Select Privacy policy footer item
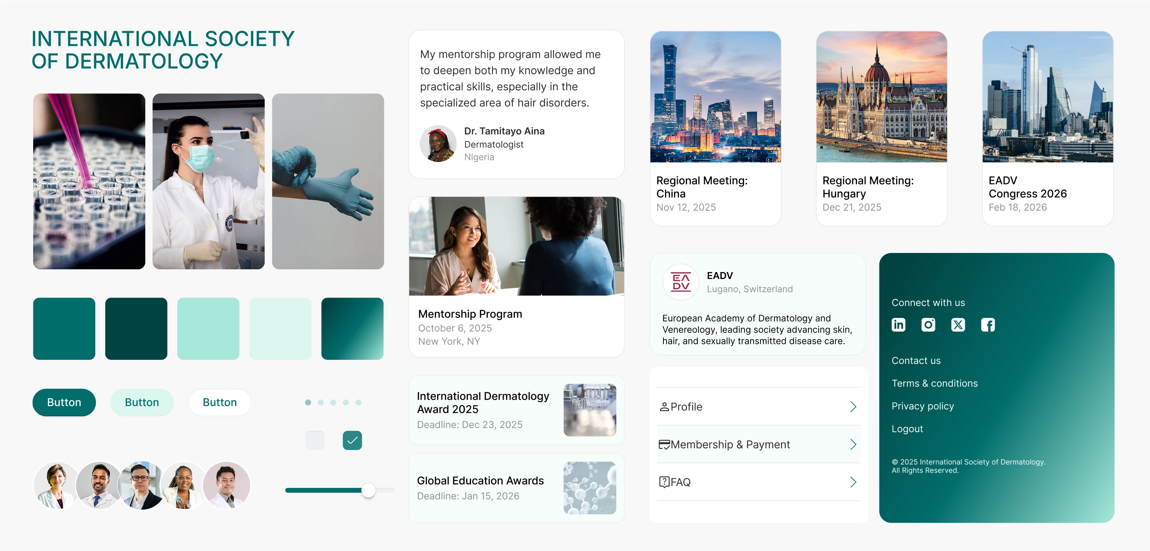The image size is (1150, 551). [922, 406]
